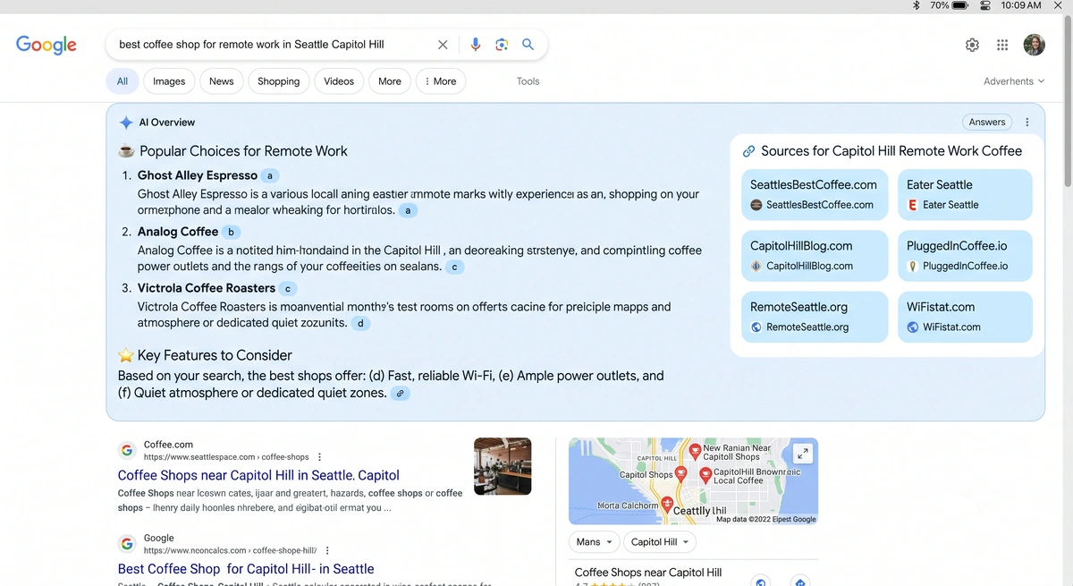
Task: Click the 'Analog Coffee' heading
Action: click(x=178, y=232)
